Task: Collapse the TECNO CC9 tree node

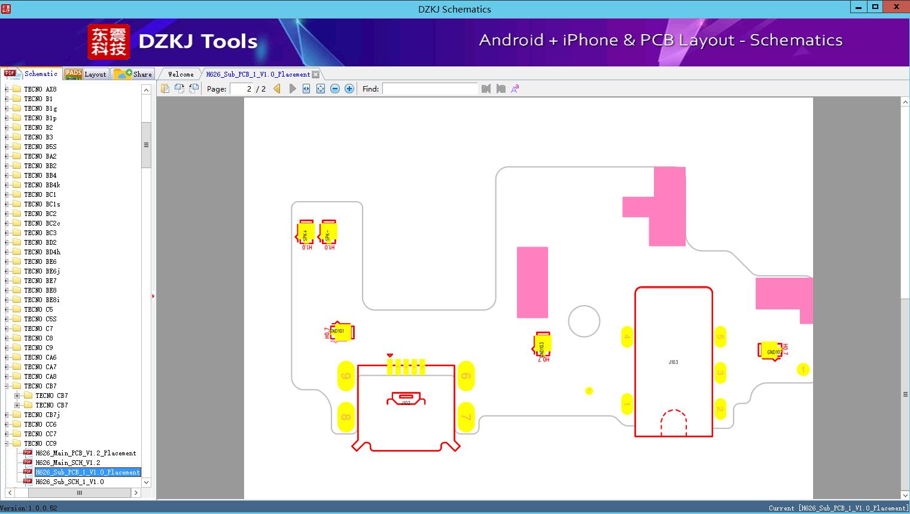Action: [x=7, y=443]
